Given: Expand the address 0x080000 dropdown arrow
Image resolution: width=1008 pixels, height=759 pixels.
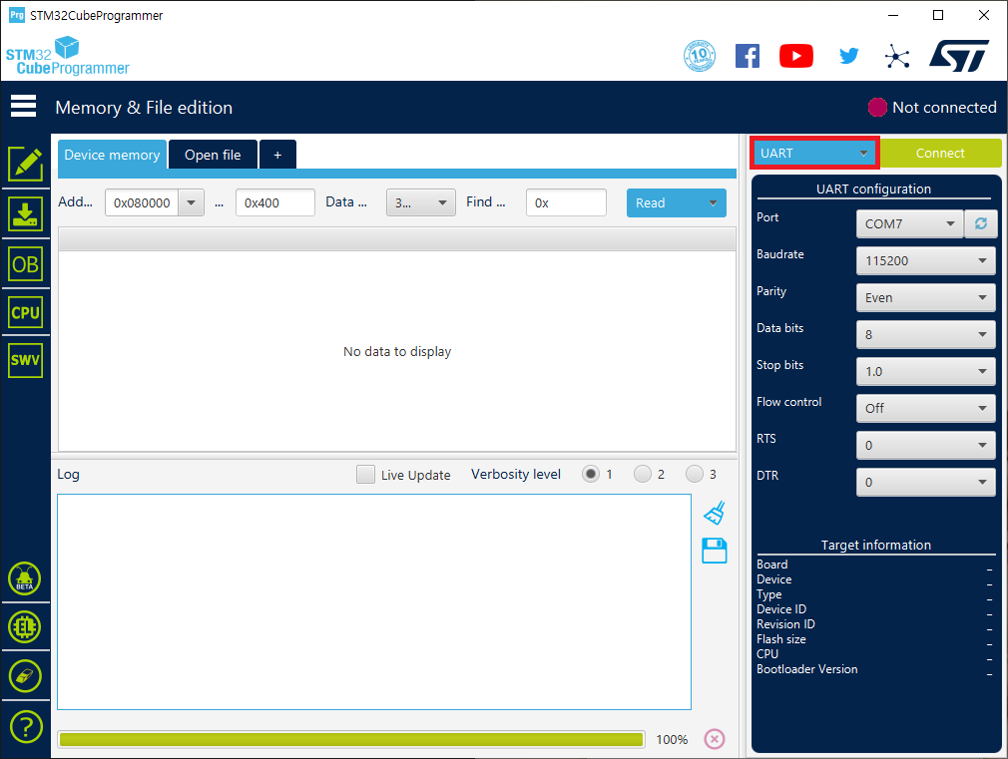Looking at the screenshot, I should (x=191, y=202).
